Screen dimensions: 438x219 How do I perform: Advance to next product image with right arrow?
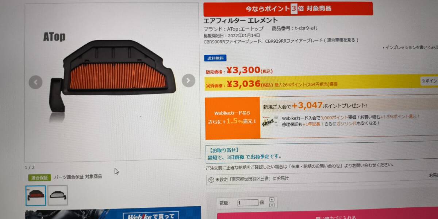(188, 81)
